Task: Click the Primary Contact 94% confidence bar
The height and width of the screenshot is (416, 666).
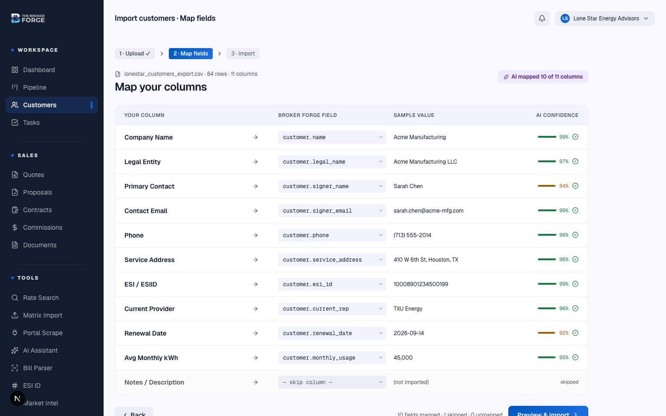Action: point(547,186)
